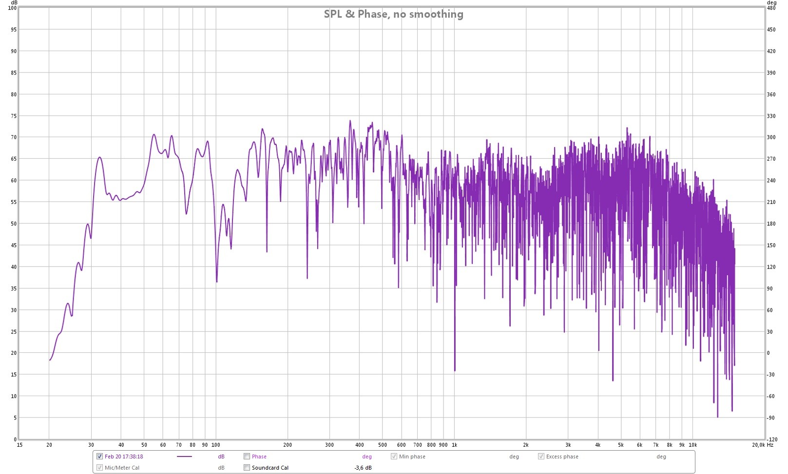Click the 0 label on the dB axis
788x474 pixels.
pyautogui.click(x=15, y=439)
